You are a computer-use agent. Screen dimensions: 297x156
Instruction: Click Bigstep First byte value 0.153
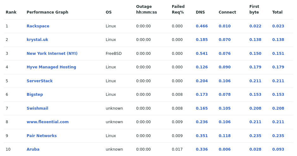(x=255, y=95)
